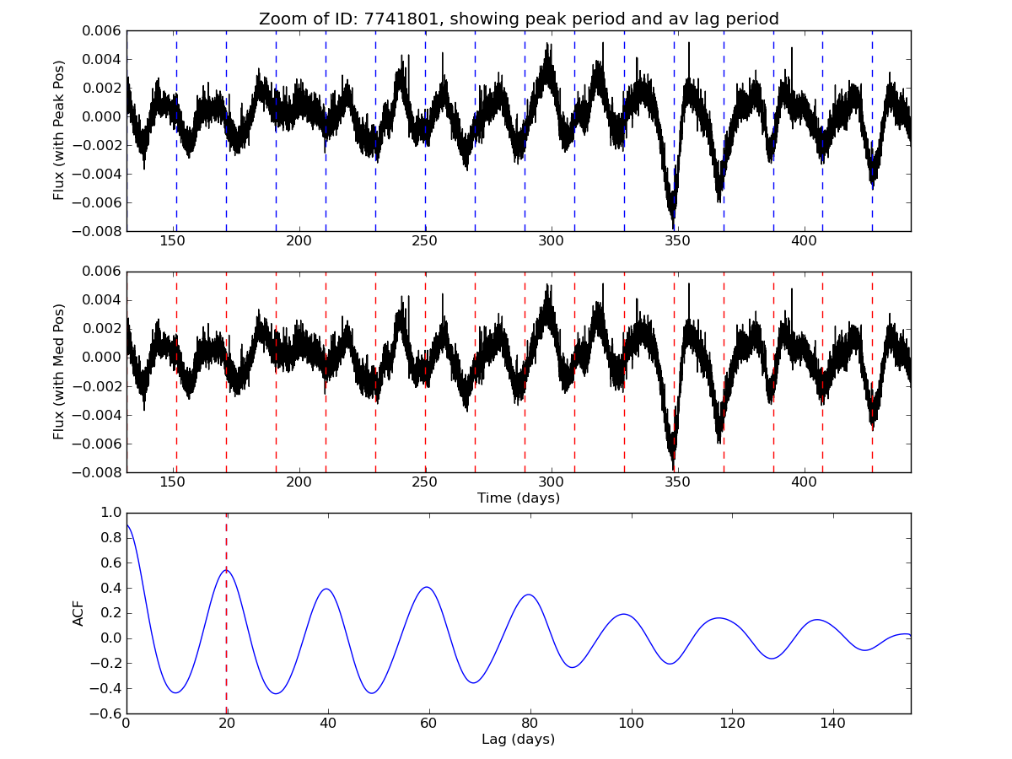Click the ACF peak near lag 40

326,589
